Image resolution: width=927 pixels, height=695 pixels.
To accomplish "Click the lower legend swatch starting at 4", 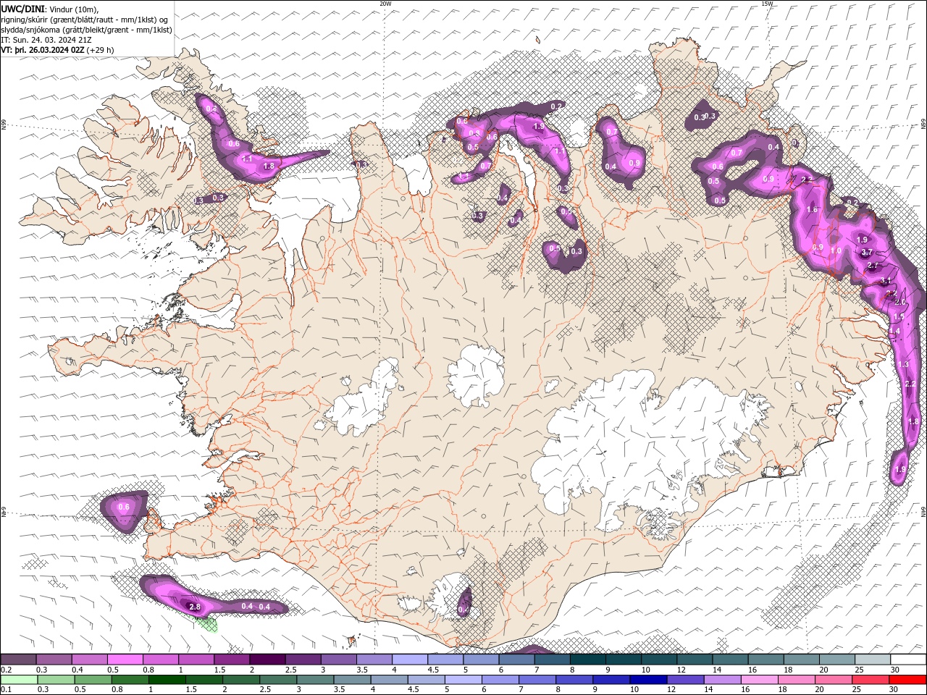I will (x=388, y=680).
